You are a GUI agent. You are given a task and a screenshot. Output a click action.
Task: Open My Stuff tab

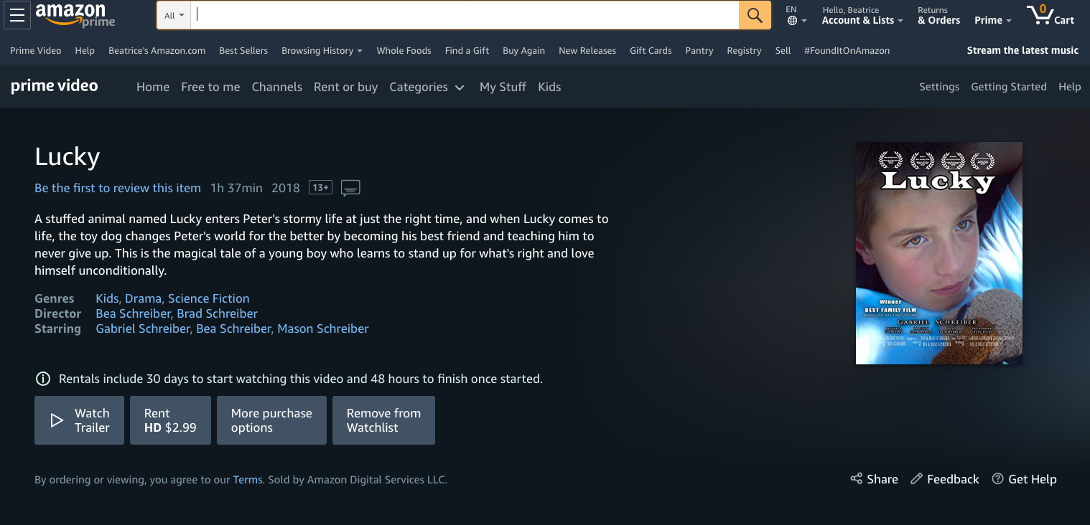(503, 87)
